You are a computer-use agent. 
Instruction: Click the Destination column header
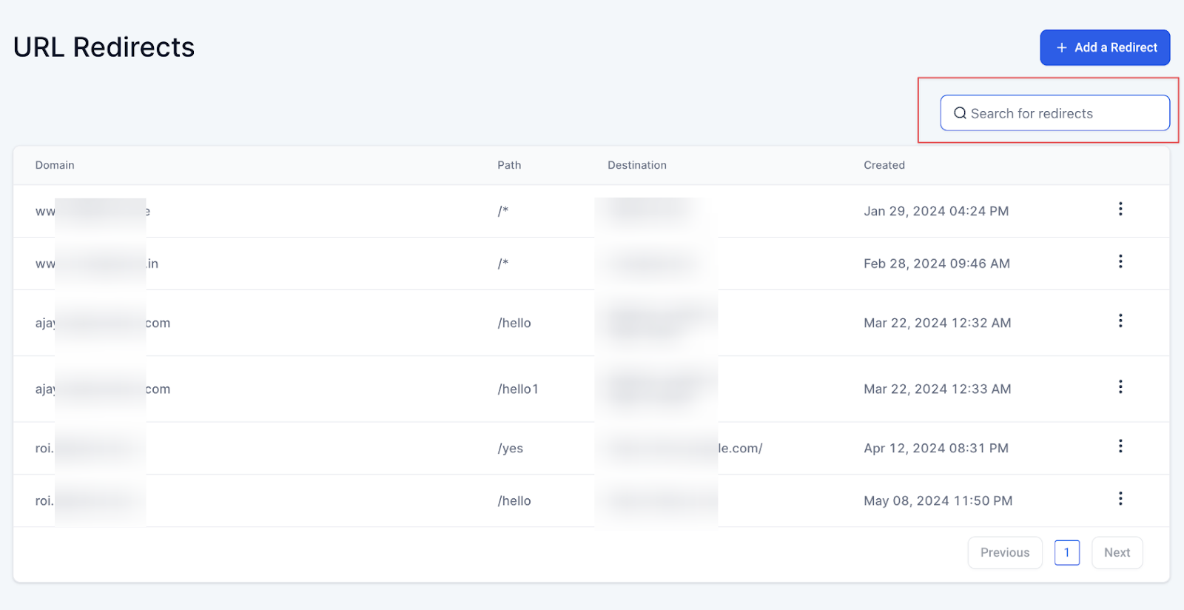[x=636, y=165]
